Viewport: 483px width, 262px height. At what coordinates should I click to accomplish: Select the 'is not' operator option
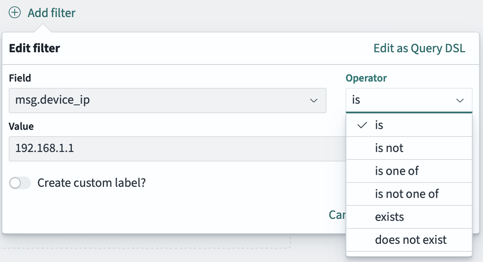click(x=389, y=148)
